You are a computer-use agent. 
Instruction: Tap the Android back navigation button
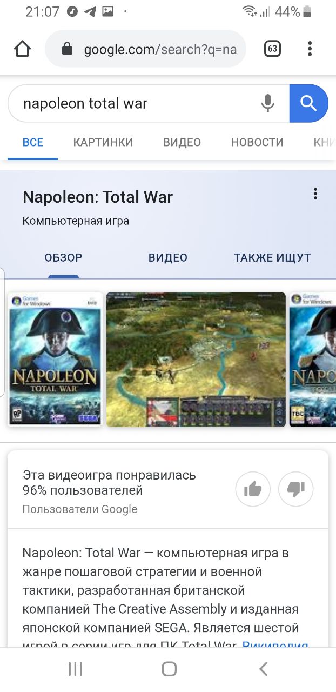263,669
